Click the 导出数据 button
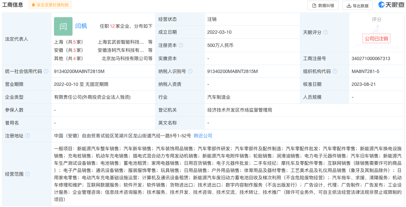Viewport: 406px width, 207px height. click(x=357, y=5)
